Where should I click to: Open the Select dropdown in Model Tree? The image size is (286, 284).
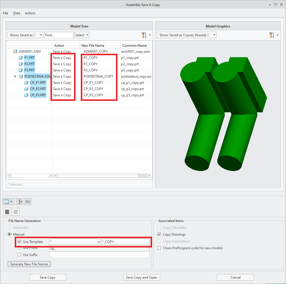[x=82, y=35]
